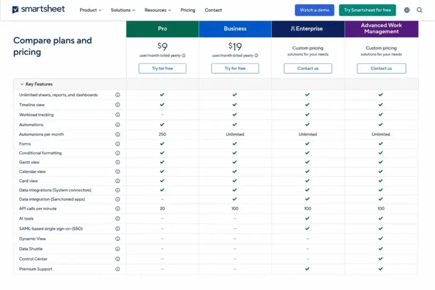Click Enterprise's 100 API calls value
The height and width of the screenshot is (290, 435).
click(x=308, y=209)
